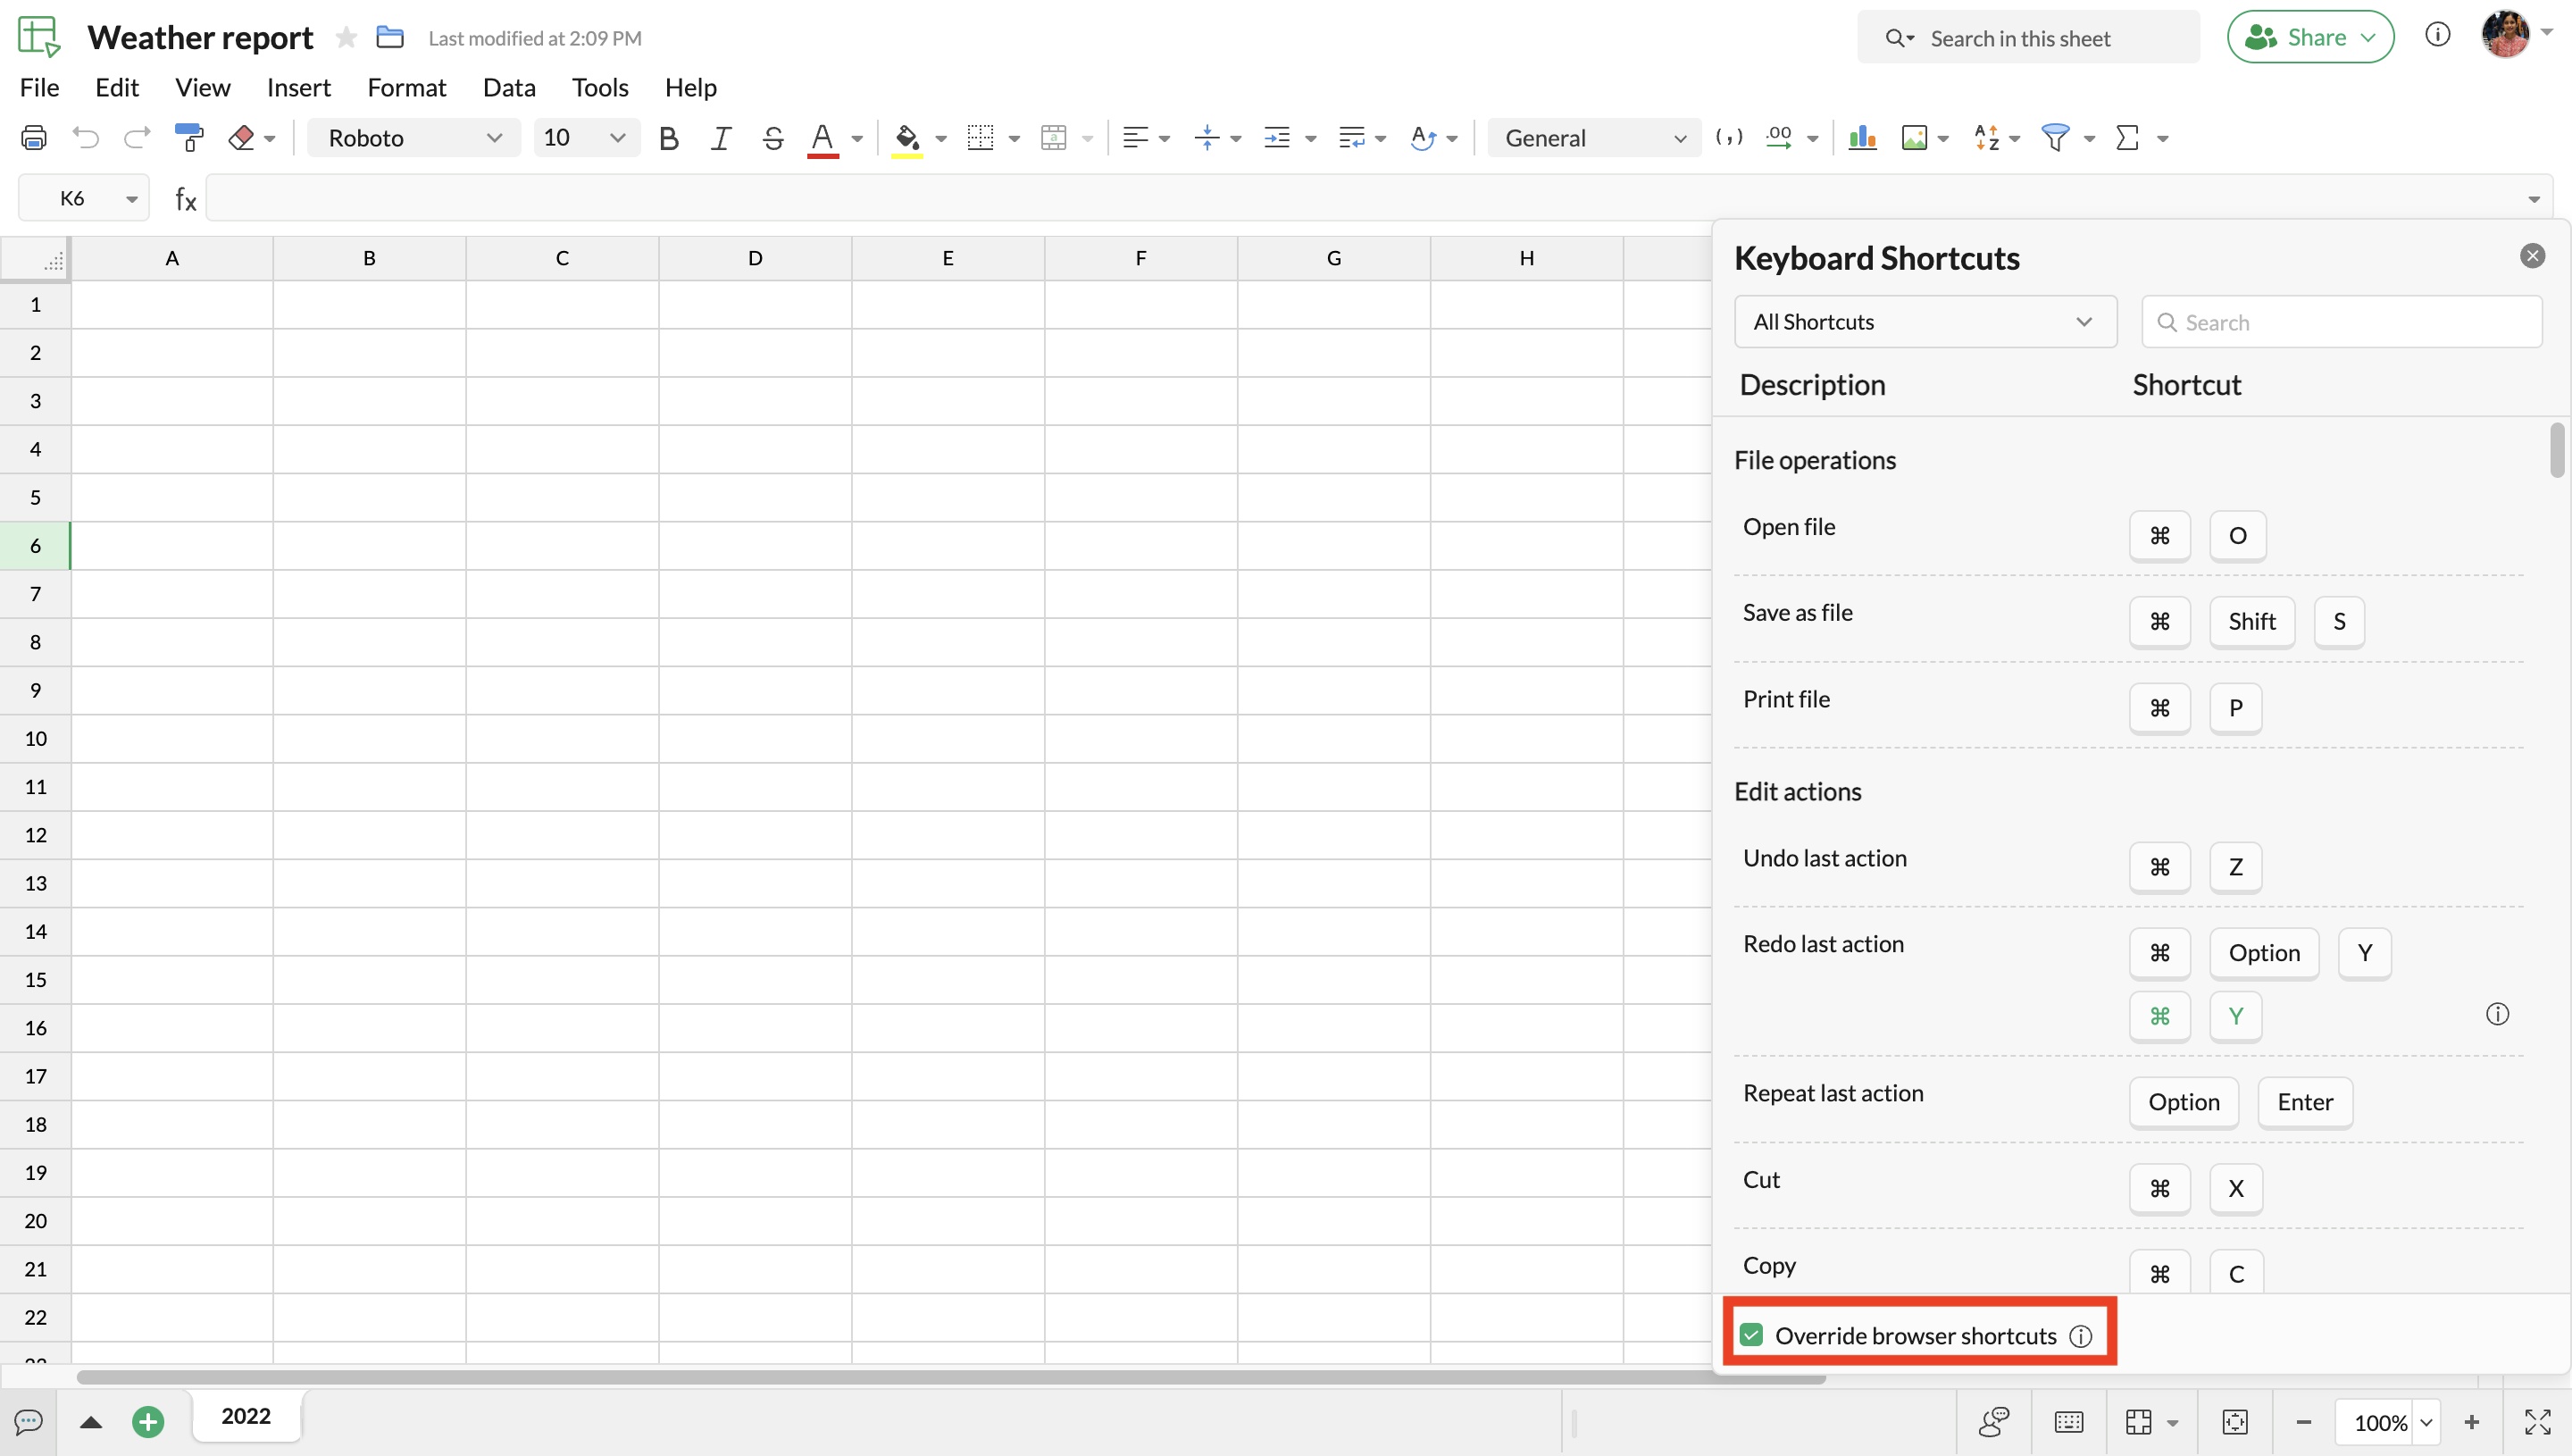
Task: Toggle italic formatting
Action: [720, 137]
